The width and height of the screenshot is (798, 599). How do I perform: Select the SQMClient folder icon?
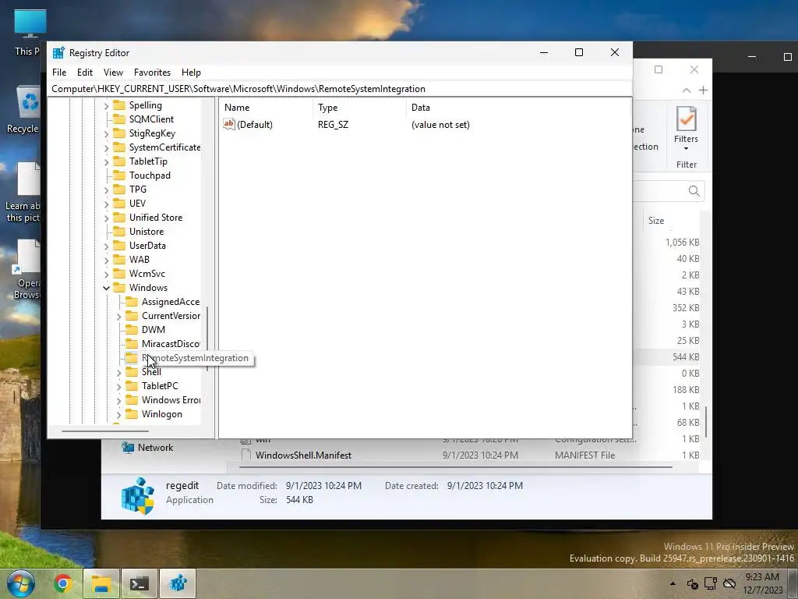pyautogui.click(x=119, y=119)
